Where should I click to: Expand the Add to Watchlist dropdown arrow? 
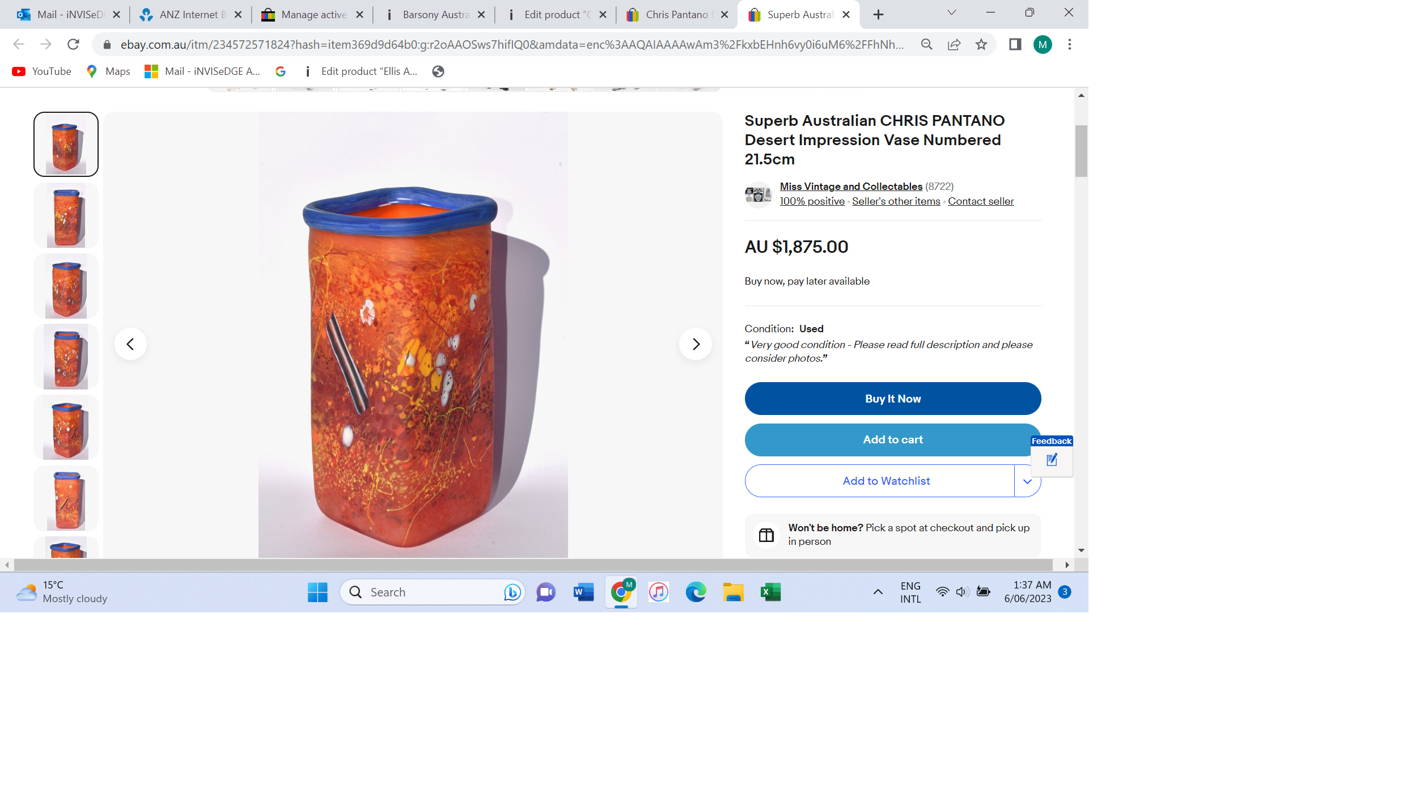pyautogui.click(x=1027, y=481)
